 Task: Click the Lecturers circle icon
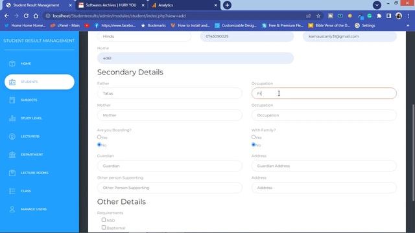pyautogui.click(x=12, y=137)
